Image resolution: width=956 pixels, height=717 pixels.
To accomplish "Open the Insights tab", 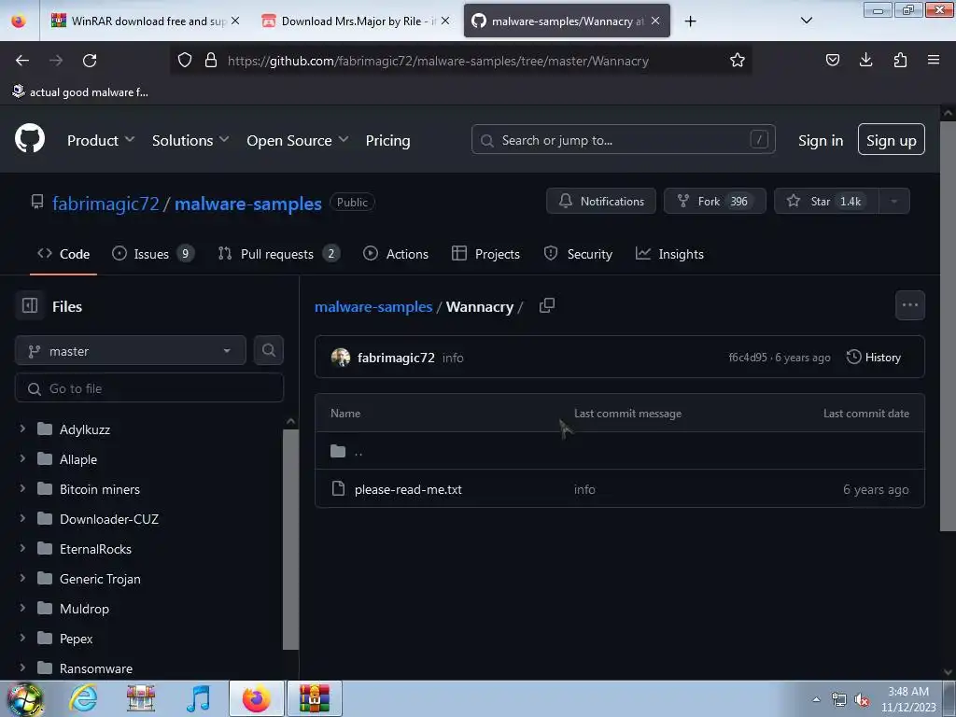I will (x=669, y=254).
